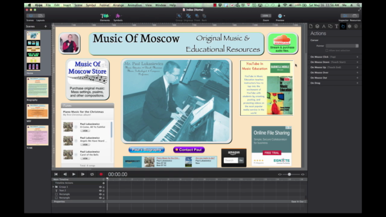This screenshot has width=386, height=217.
Task: Click the Music Of Moscow Store button
Action: [87, 79]
